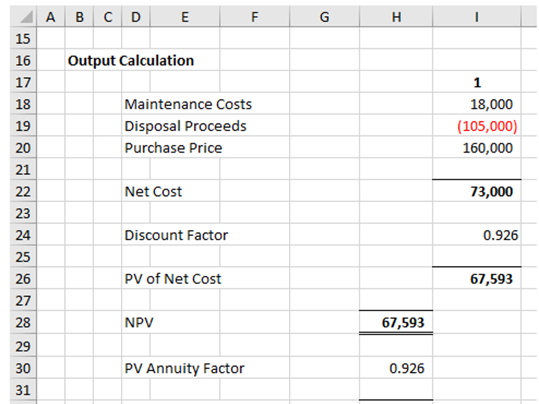This screenshot has height=404, width=539.
Task: Click the Output Calculation heading cell
Action: tap(131, 61)
